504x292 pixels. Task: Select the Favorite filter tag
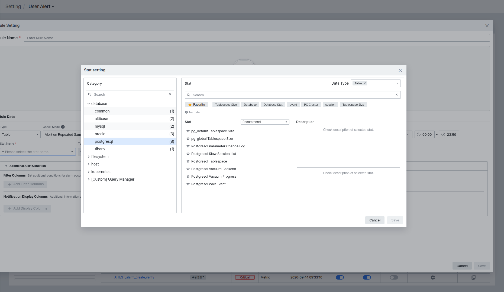click(196, 105)
